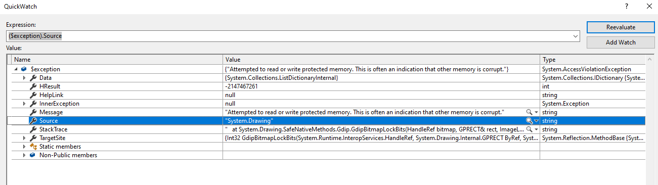
Task: Click the Non-Public members cube icon
Action: [x=33, y=155]
